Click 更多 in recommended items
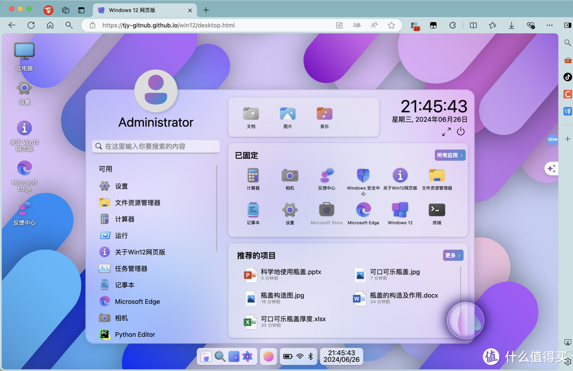 [x=453, y=256]
